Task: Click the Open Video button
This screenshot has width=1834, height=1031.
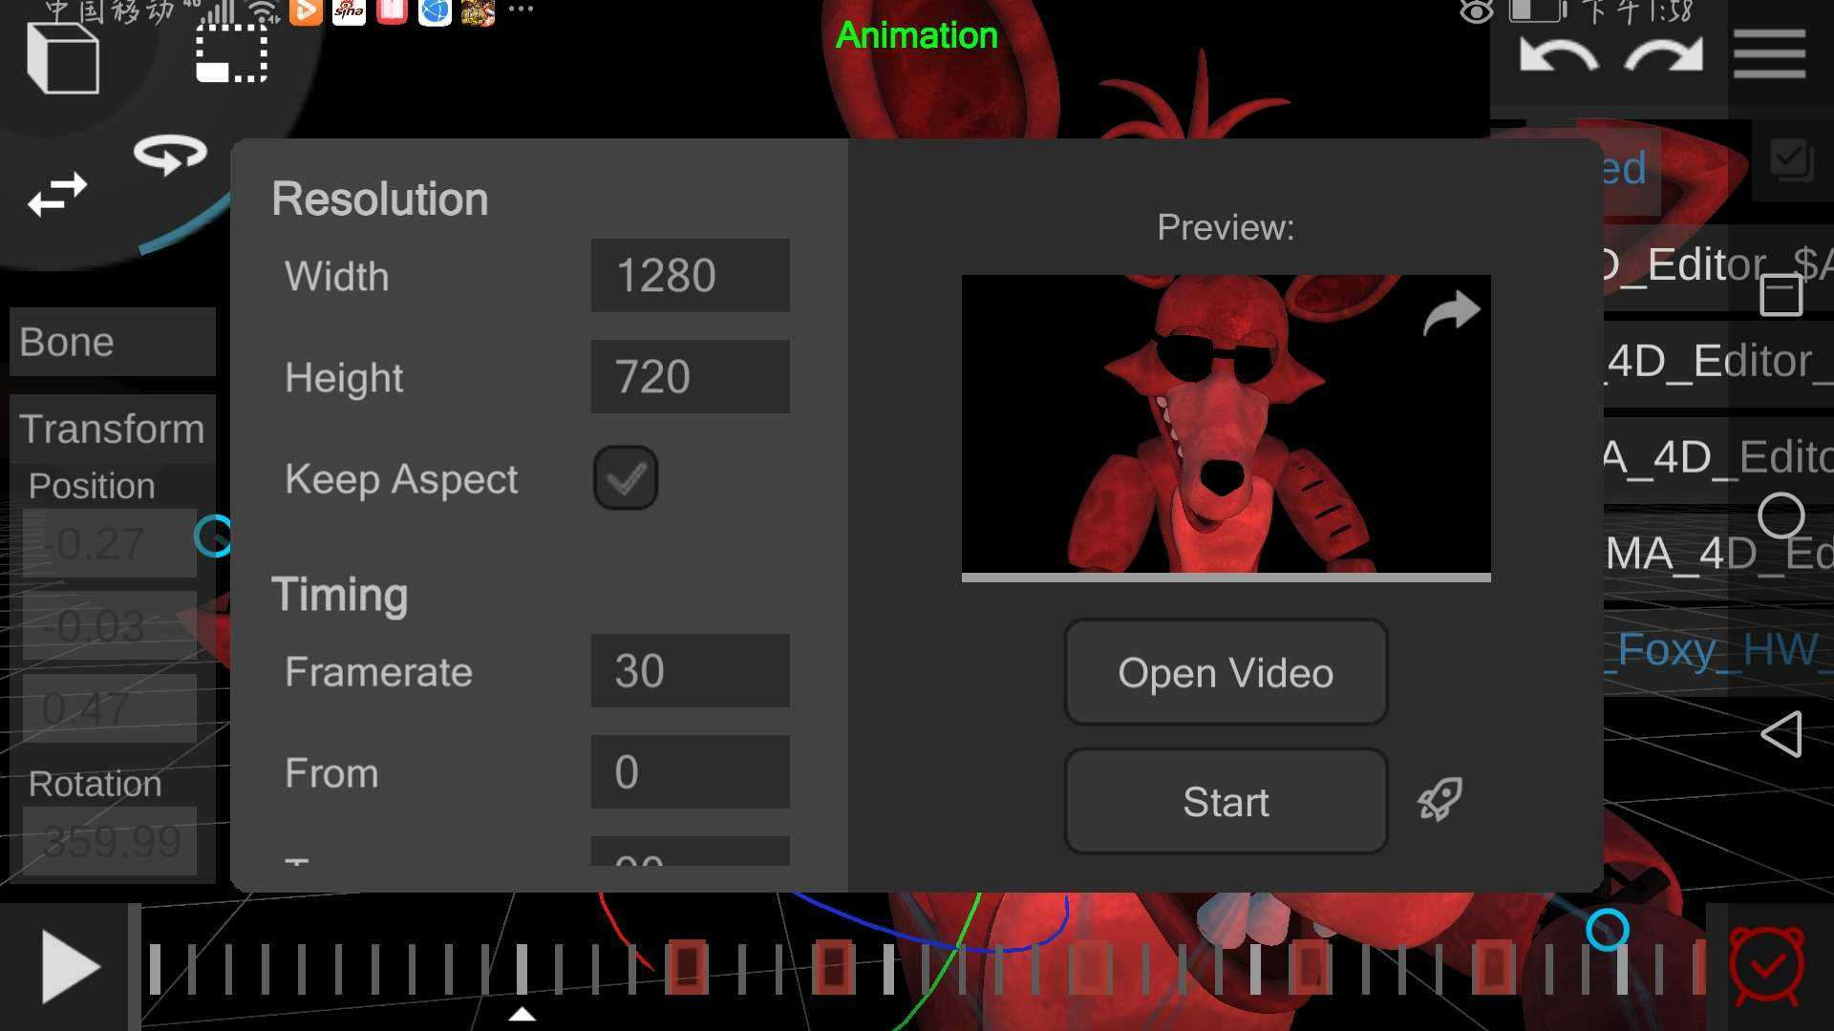Action: pos(1226,672)
